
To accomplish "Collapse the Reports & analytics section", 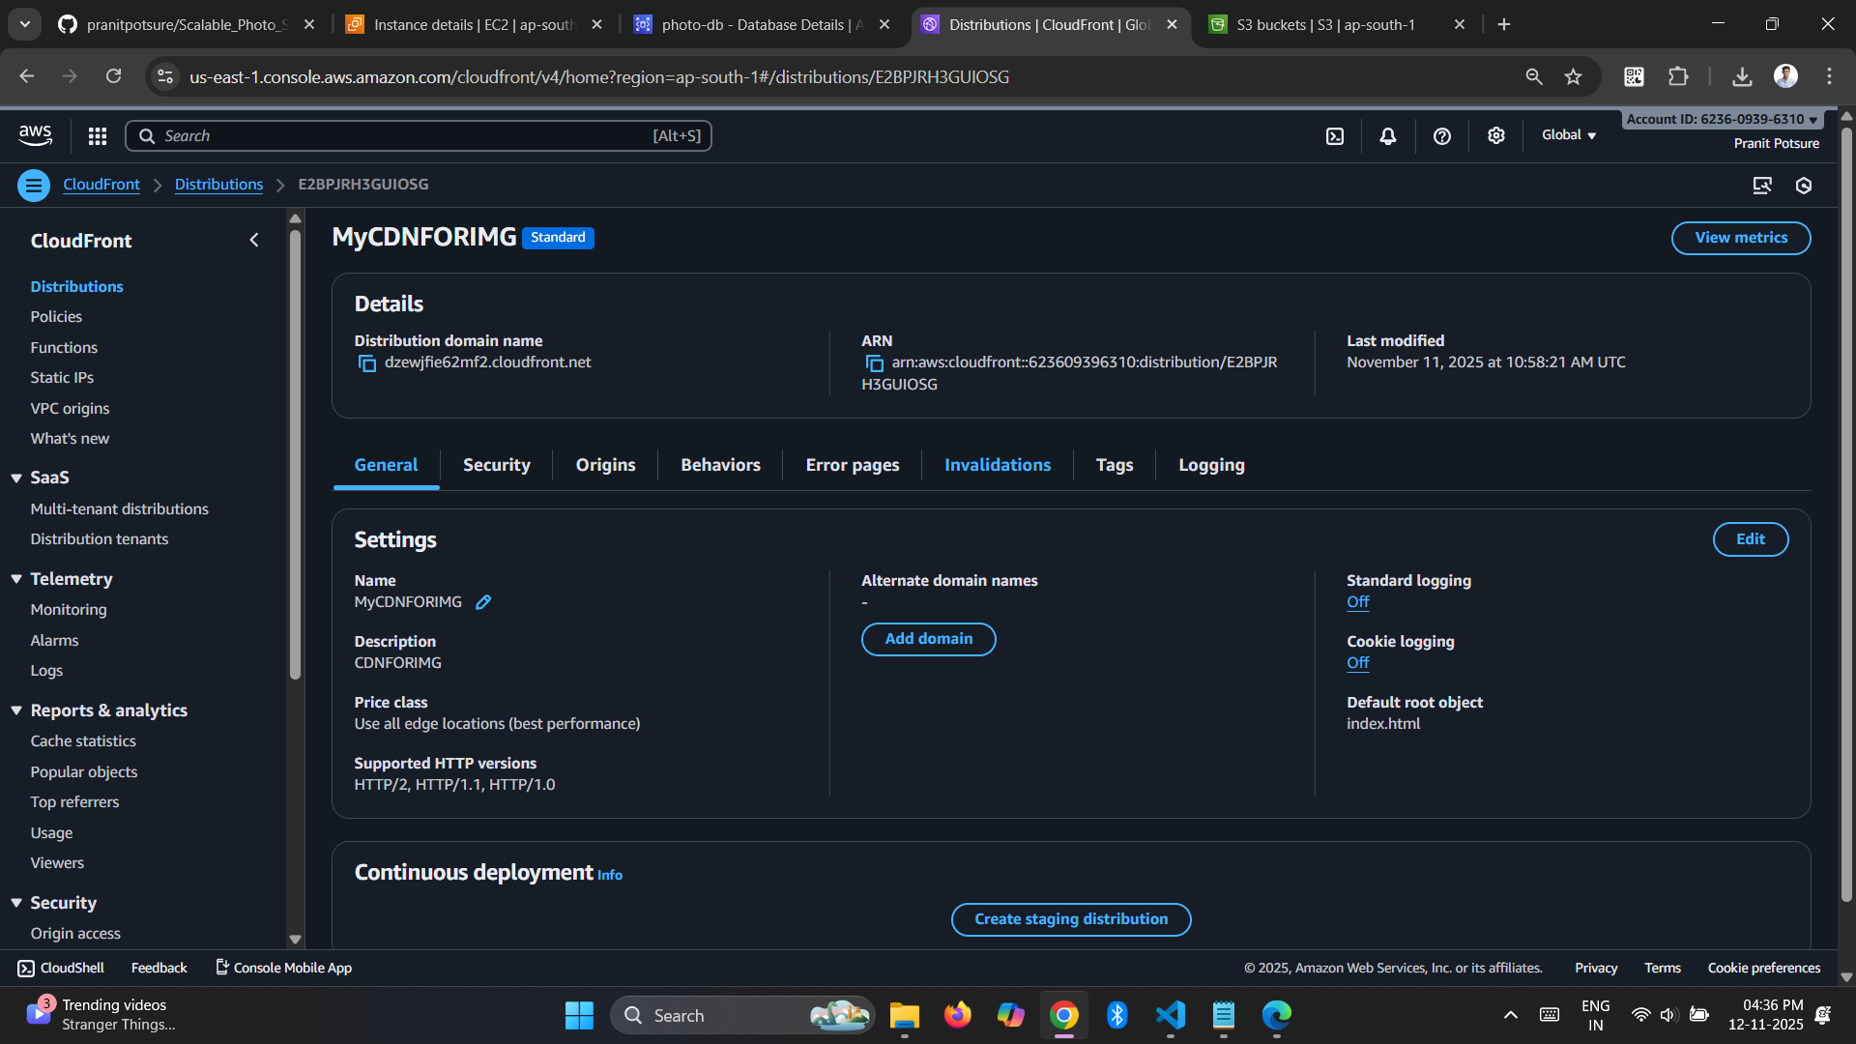I will (x=16, y=710).
